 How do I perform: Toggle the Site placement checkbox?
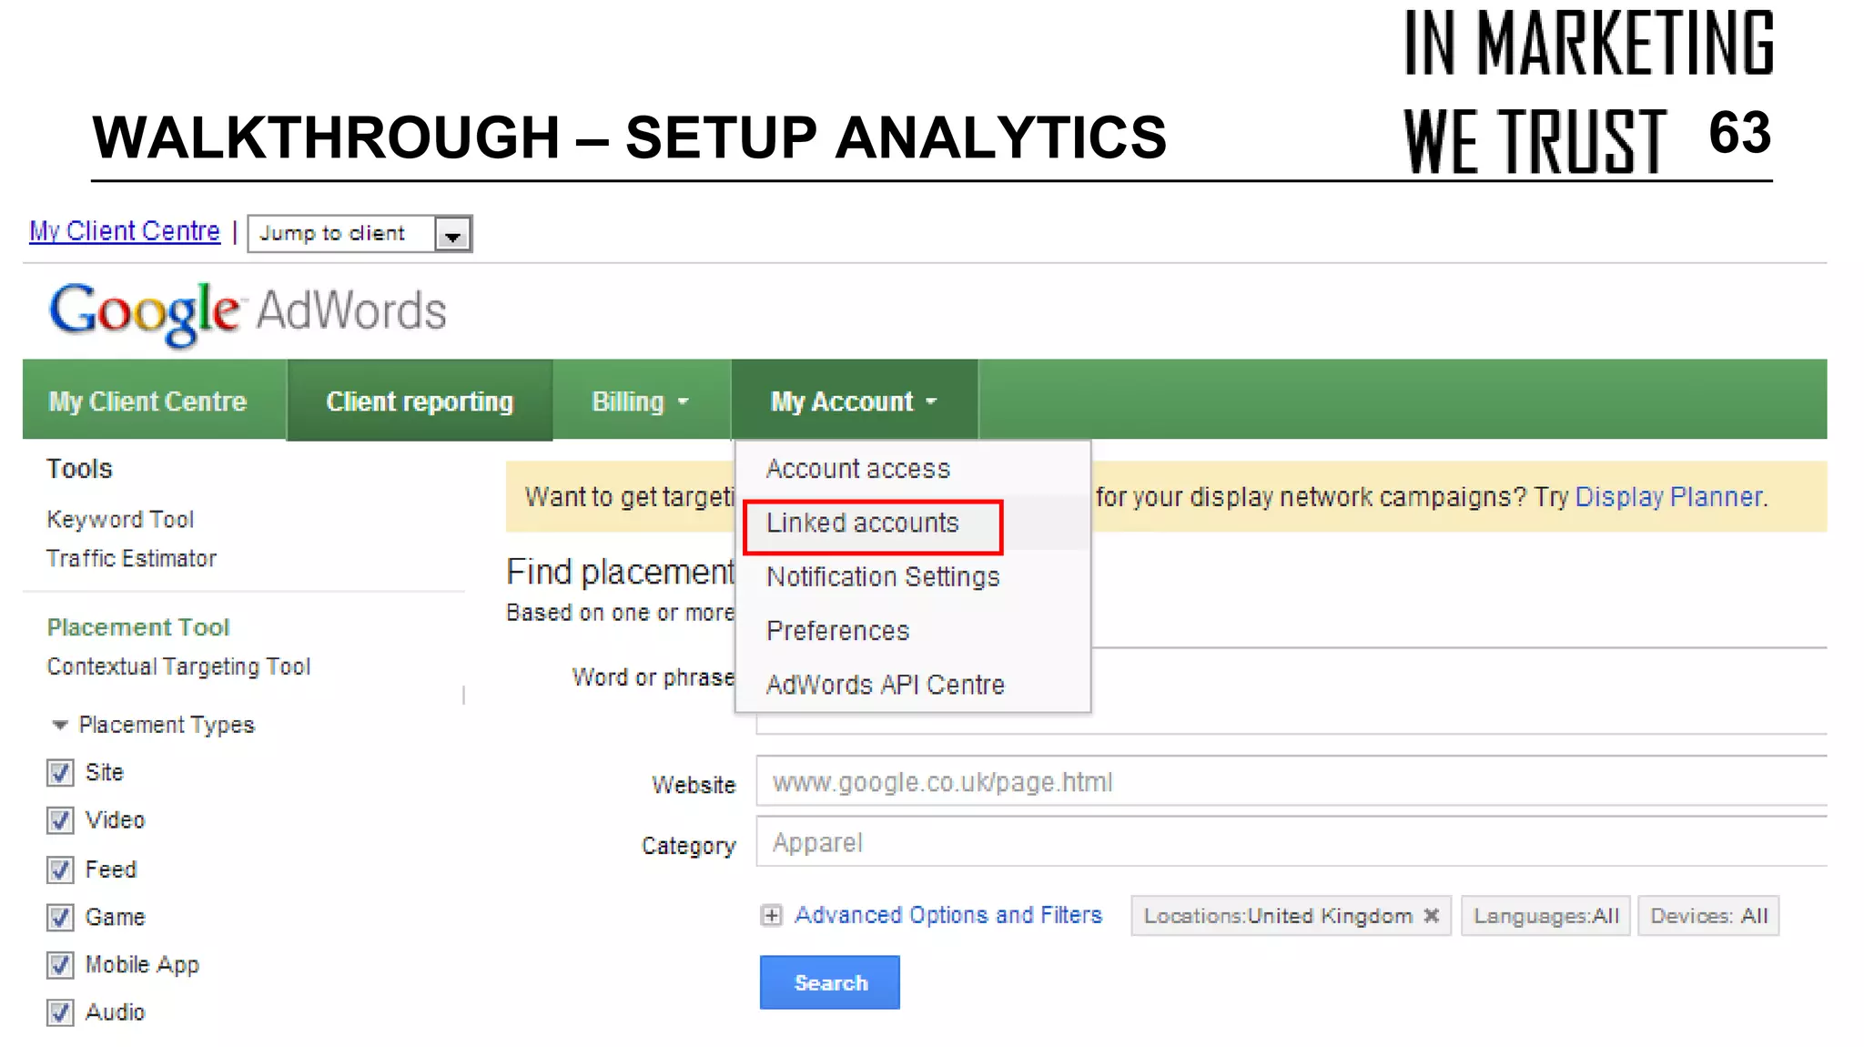(x=60, y=773)
